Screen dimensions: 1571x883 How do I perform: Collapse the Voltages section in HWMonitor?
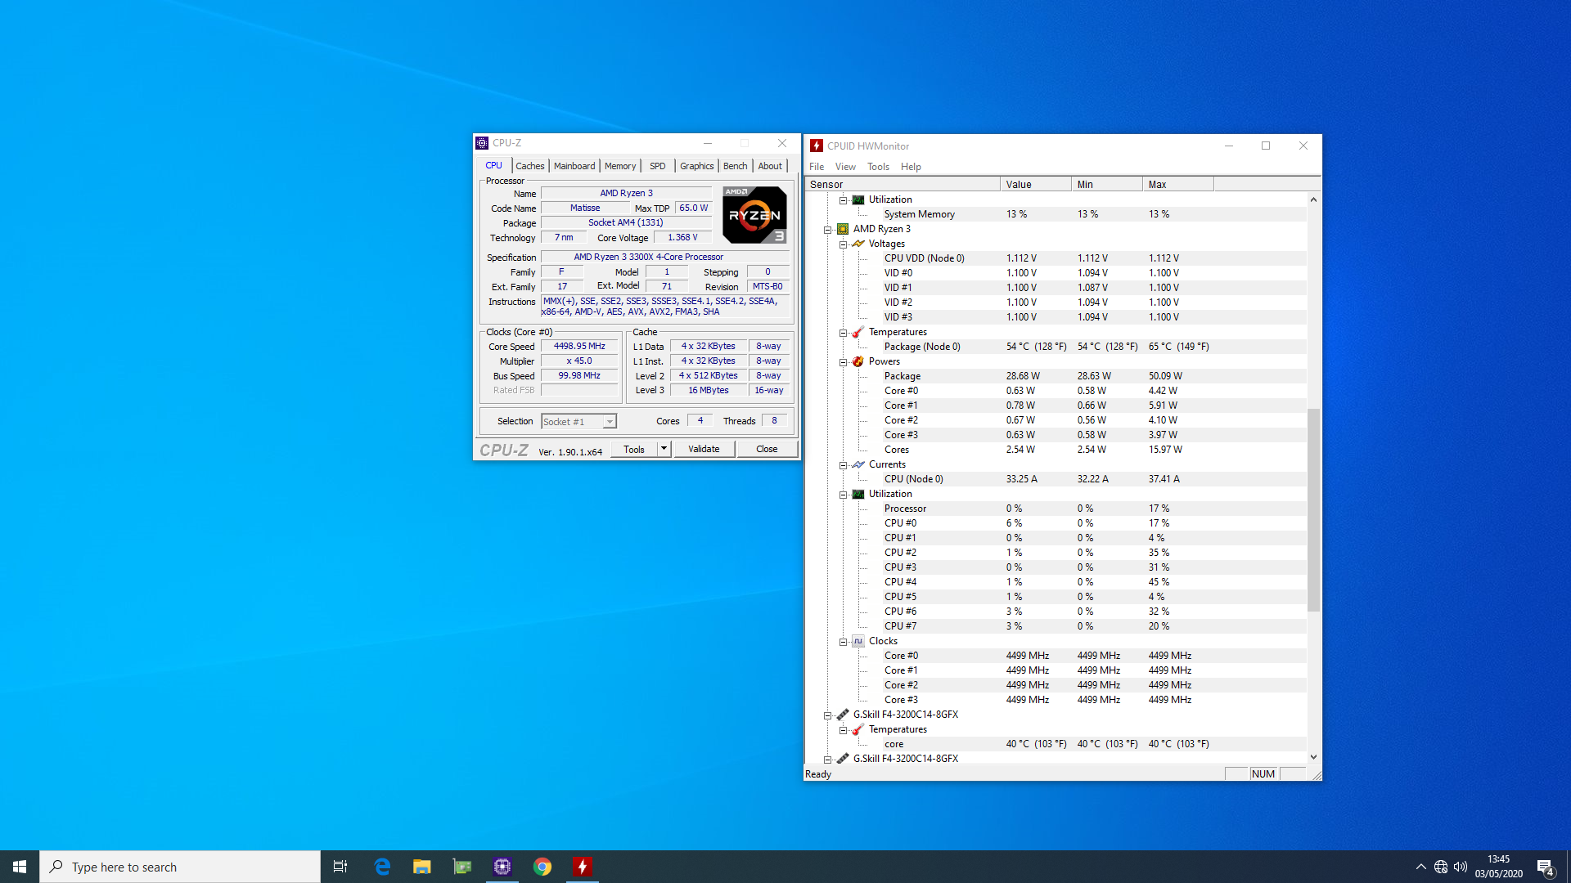point(844,244)
